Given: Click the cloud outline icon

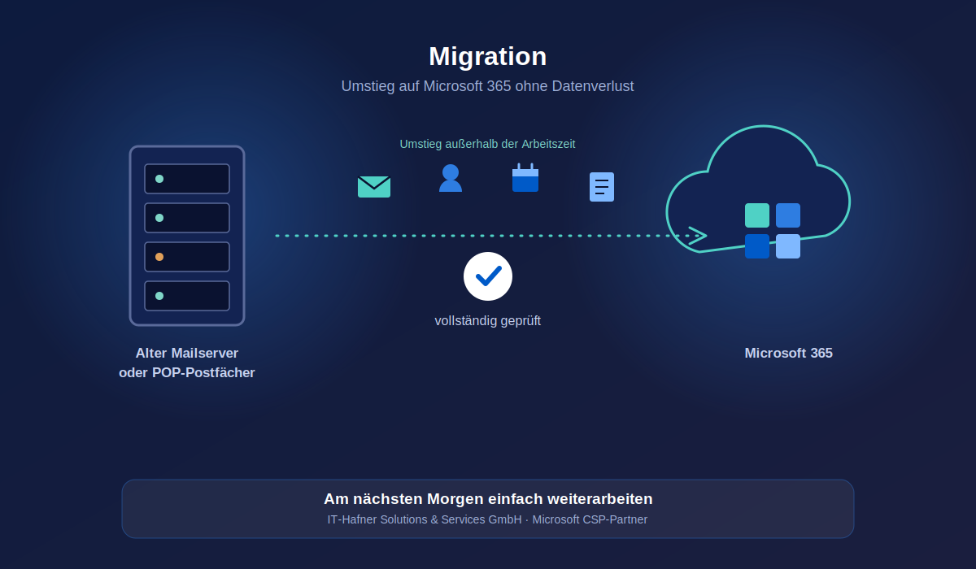Looking at the screenshot, I should [758, 189].
